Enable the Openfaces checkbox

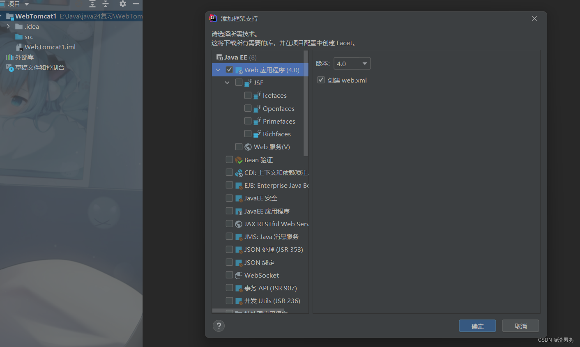click(248, 108)
